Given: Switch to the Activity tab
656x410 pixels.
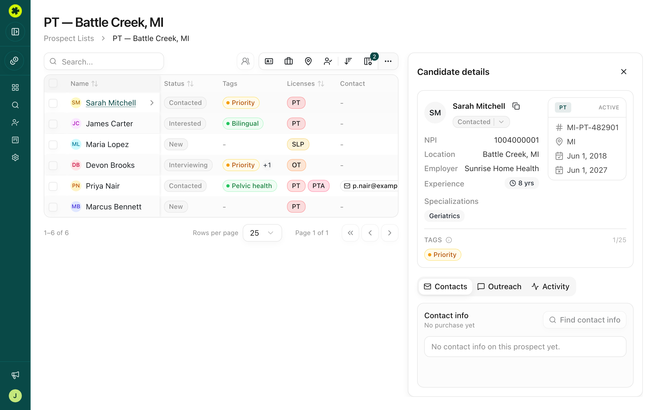Looking at the screenshot, I should 550,286.
